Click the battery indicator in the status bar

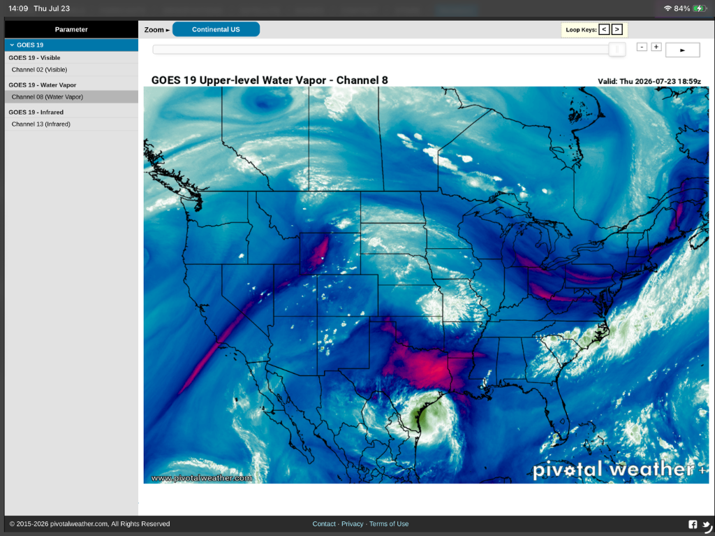[x=699, y=8]
